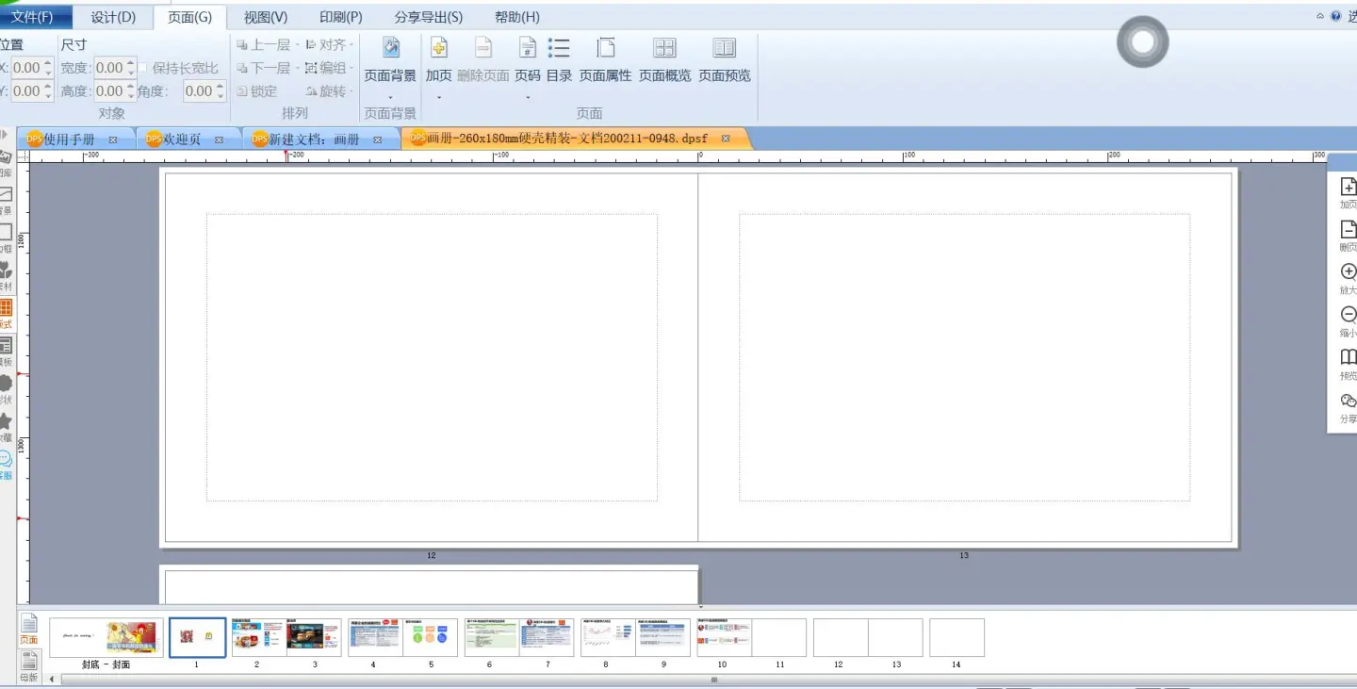This screenshot has width=1357, height=689.
Task: Click the 页面背景 icon in ribbon
Action: 390,49
